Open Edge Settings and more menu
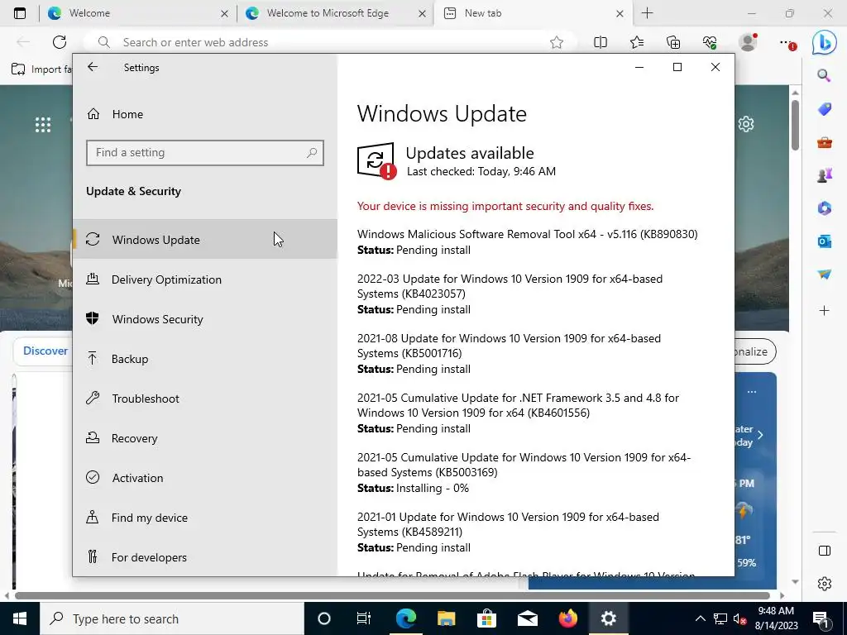 pyautogui.click(x=787, y=43)
